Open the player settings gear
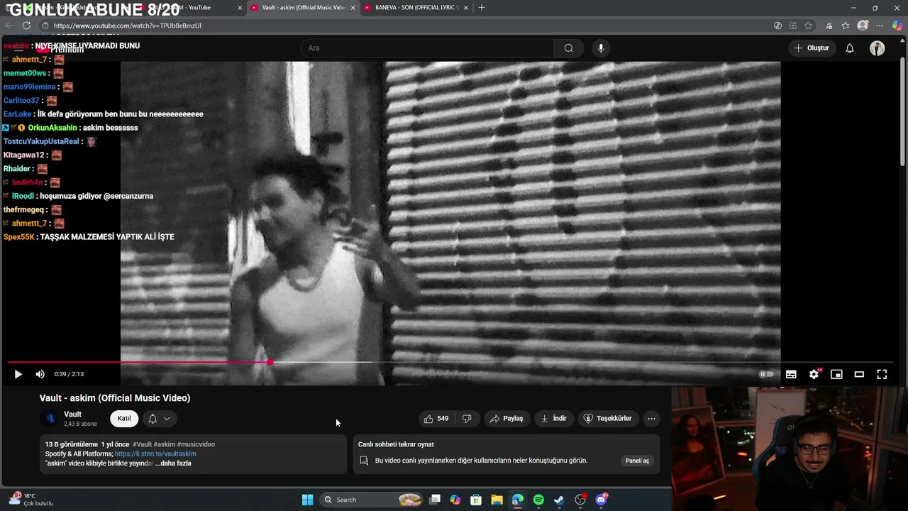Viewport: 908px width, 511px height. (814, 374)
